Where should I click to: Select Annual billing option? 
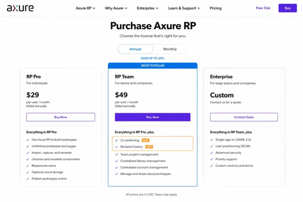coord(135,49)
